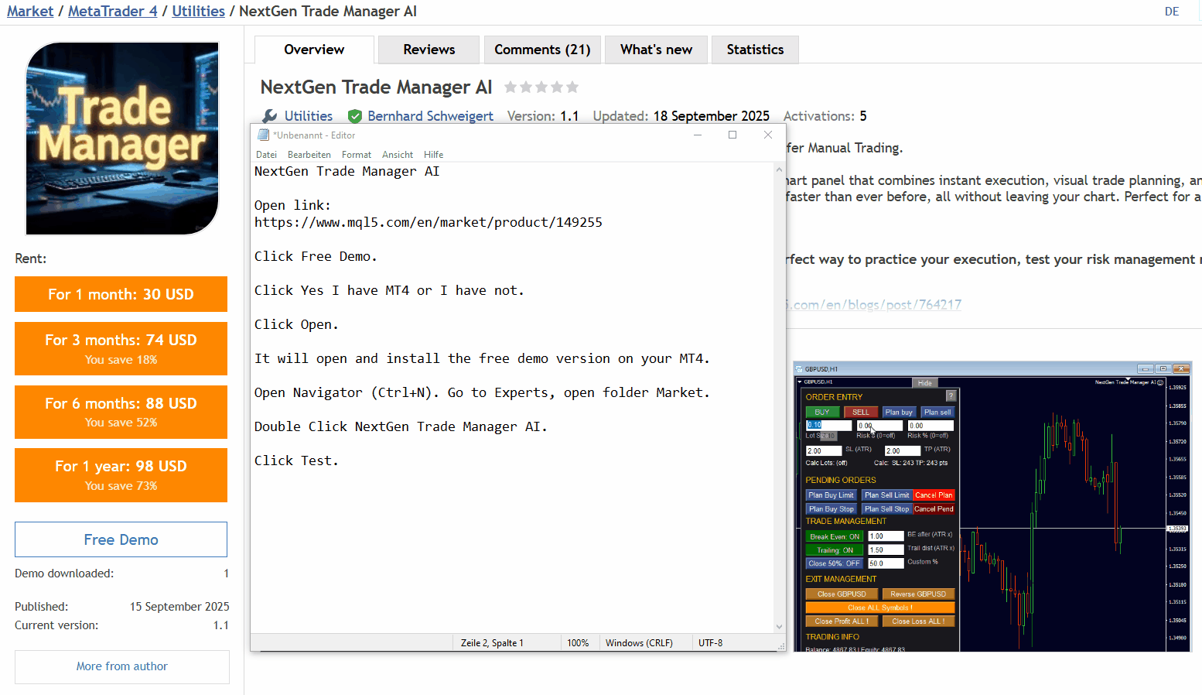Click 'Zeile 2, Spalte 1' in status bar

click(x=492, y=643)
